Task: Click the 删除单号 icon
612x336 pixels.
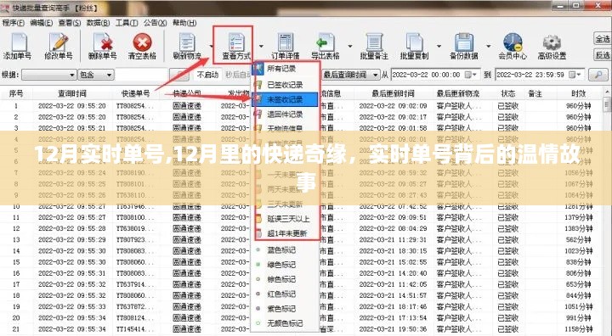Action: [102, 46]
